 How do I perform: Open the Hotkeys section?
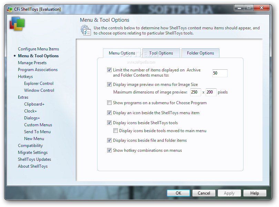pyautogui.click(x=25, y=77)
